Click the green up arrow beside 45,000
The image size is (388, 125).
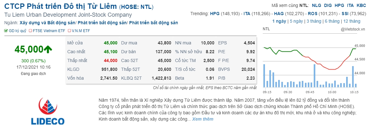[48, 49]
